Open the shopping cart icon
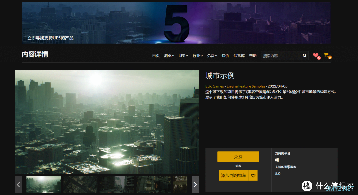 [x=327, y=55]
